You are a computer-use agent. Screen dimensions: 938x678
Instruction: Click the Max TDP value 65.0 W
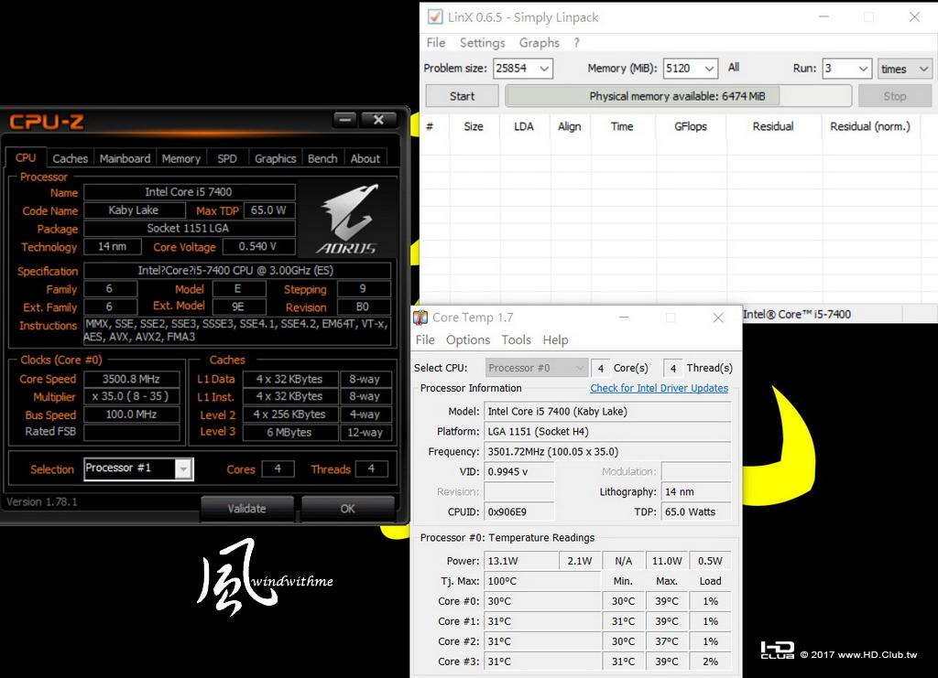[x=268, y=210]
